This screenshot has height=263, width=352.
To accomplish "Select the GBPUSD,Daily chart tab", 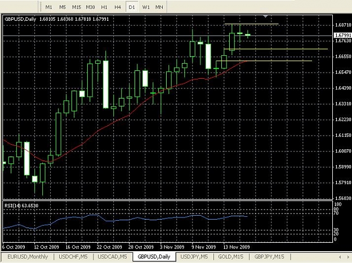I will (x=154, y=257).
